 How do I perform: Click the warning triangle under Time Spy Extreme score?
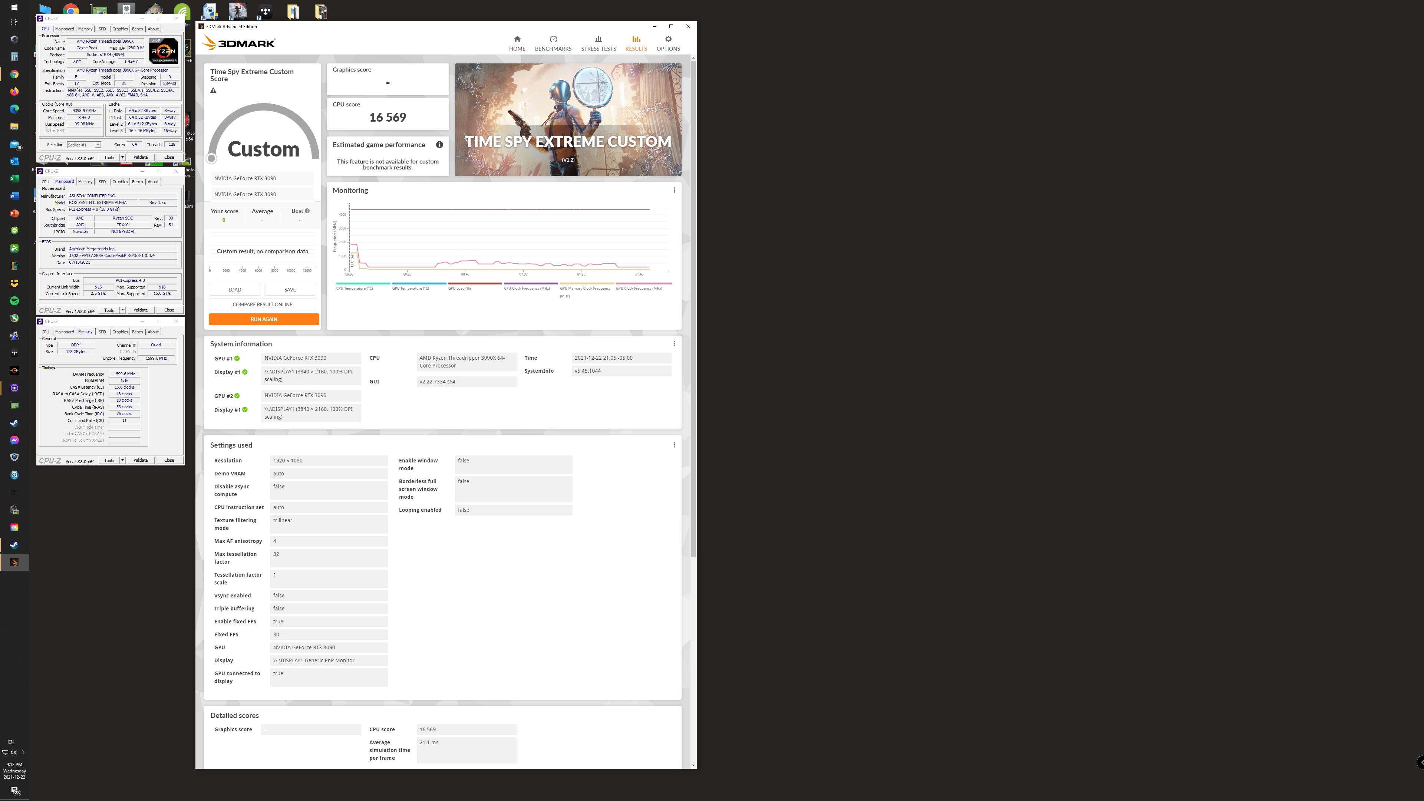(x=213, y=90)
